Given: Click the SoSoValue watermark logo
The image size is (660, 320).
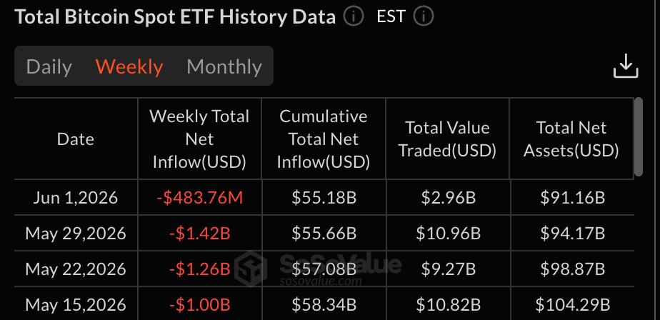Looking at the screenshot, I should coord(251,269).
